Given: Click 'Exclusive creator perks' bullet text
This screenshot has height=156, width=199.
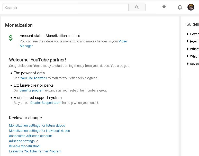Looking at the screenshot, I should coord(34,85).
